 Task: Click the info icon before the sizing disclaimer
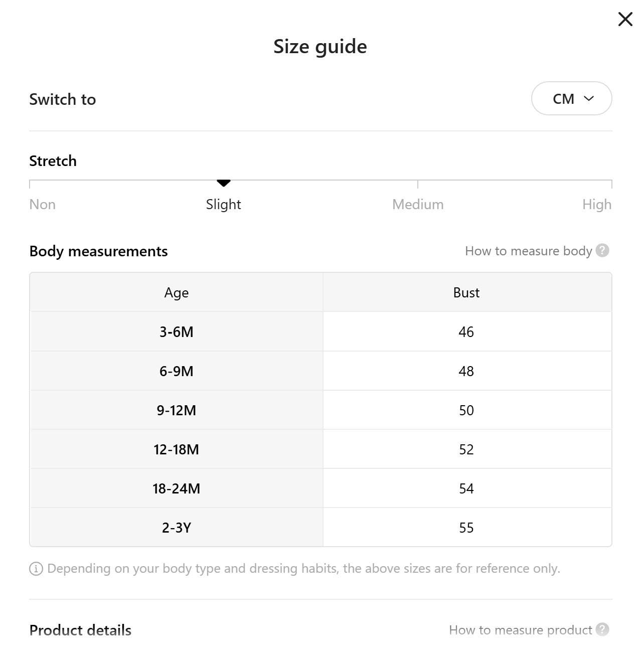coord(36,569)
